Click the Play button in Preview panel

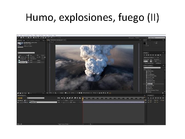(149, 55)
